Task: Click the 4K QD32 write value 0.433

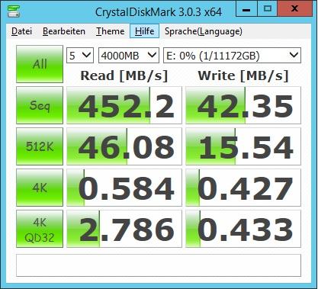Action: click(x=243, y=229)
